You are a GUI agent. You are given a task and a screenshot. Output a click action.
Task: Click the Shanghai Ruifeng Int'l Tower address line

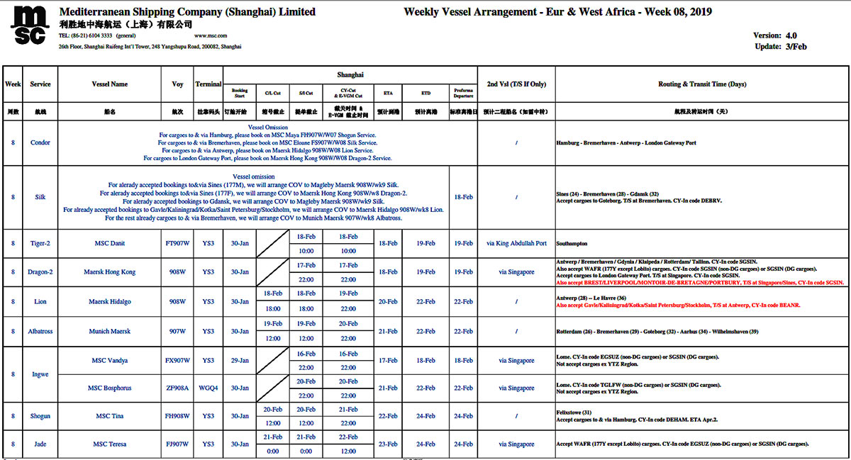[150, 47]
